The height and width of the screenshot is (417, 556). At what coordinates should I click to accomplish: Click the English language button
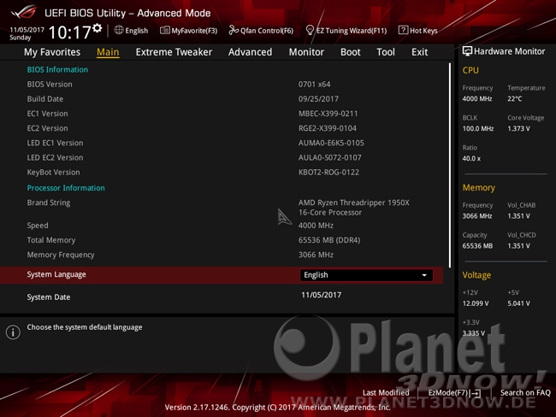[131, 31]
